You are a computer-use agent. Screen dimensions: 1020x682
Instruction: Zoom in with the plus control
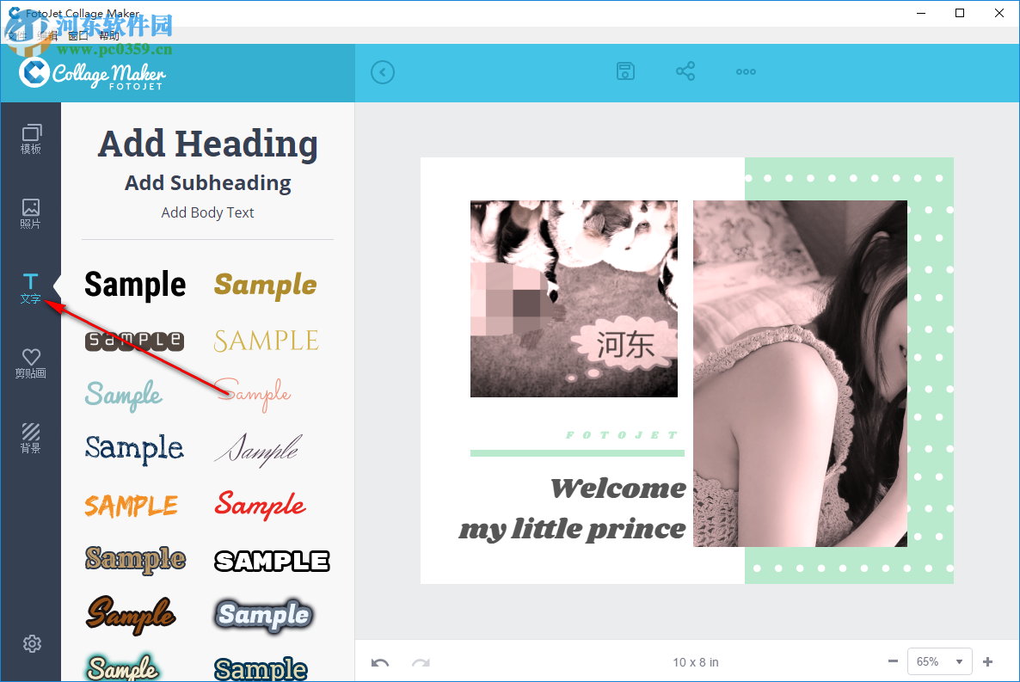[987, 661]
